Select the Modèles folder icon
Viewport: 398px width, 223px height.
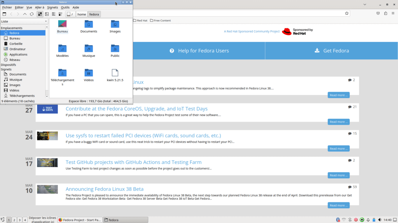pyautogui.click(x=62, y=48)
